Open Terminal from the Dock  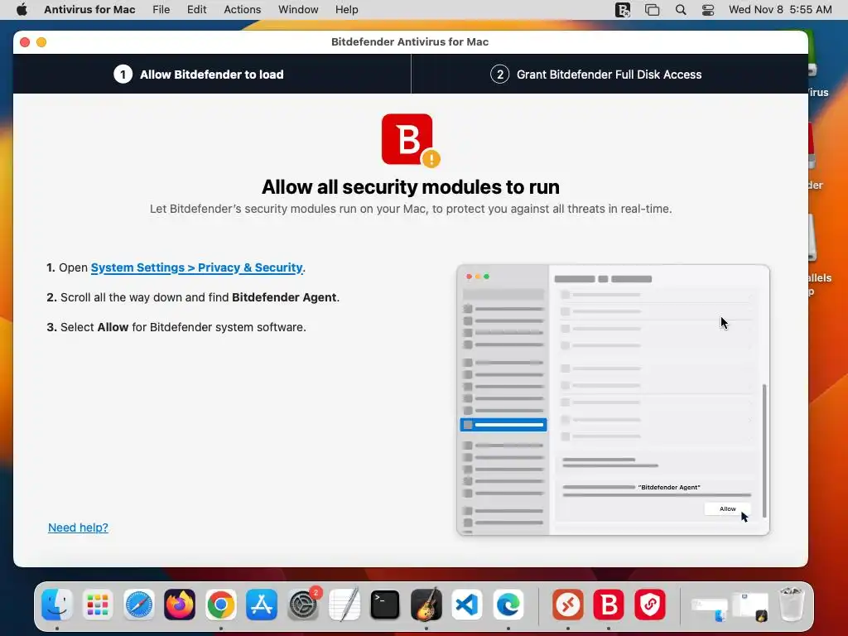tap(385, 605)
